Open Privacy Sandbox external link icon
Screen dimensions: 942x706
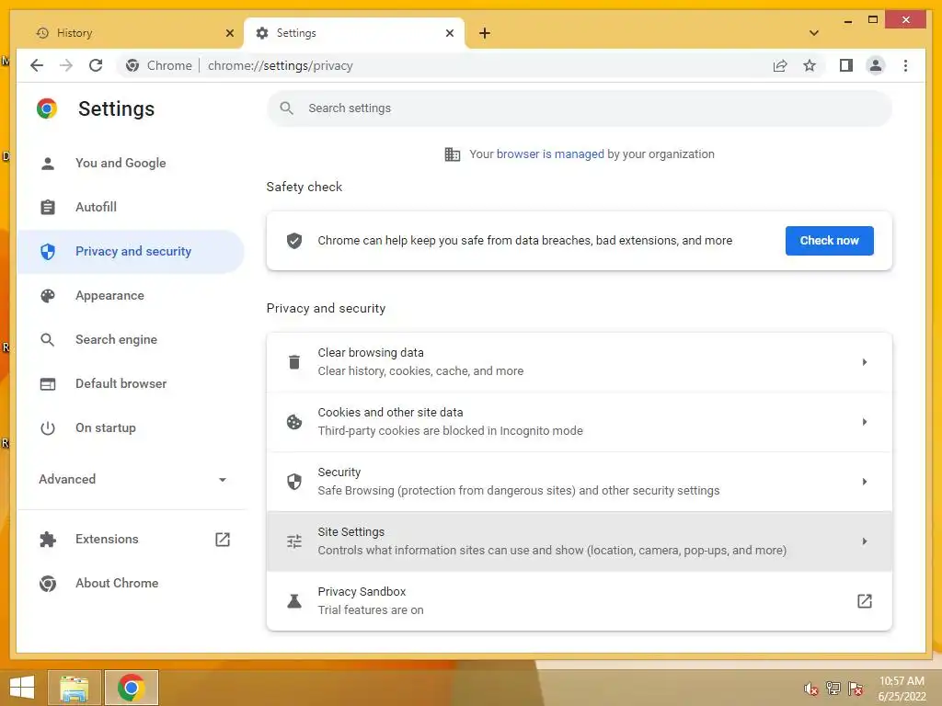[864, 601]
